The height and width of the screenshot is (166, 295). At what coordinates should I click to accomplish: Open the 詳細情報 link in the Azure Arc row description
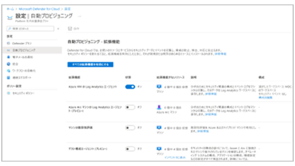211,114
